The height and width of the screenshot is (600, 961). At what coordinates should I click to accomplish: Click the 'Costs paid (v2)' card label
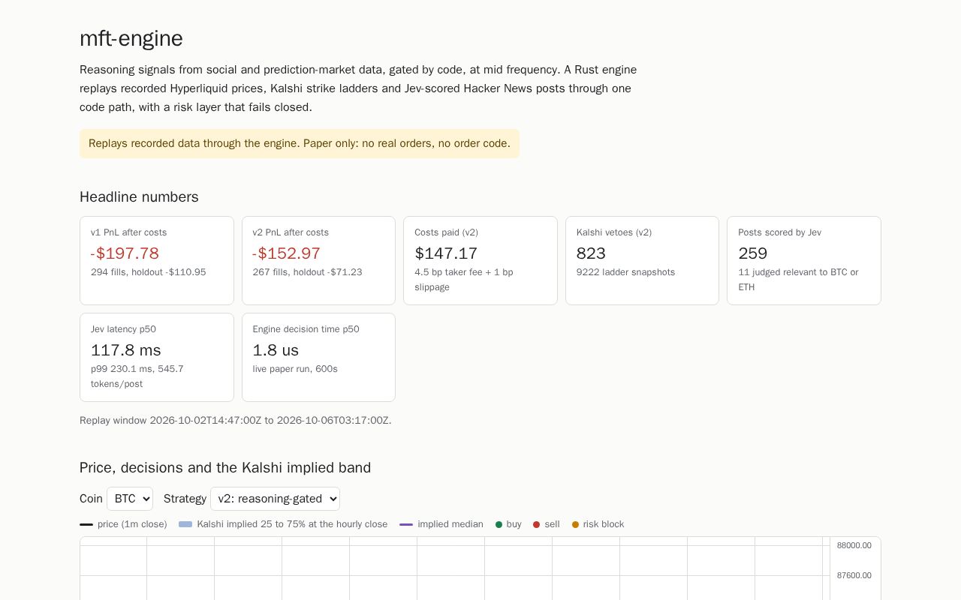(446, 232)
